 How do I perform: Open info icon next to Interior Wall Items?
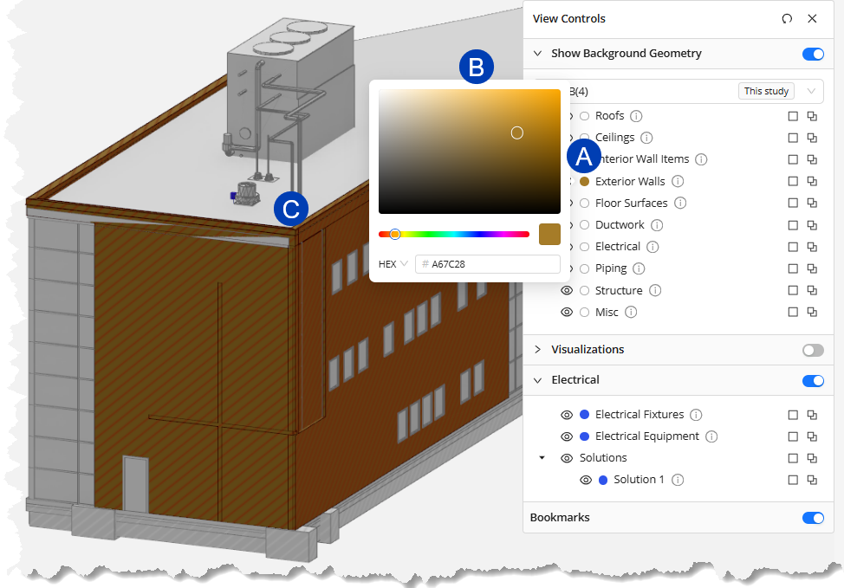tap(701, 159)
